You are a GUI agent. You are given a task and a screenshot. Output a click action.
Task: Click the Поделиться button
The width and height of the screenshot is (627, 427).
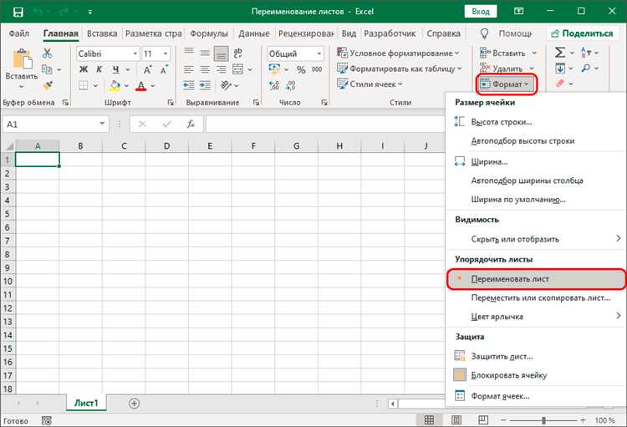582,33
